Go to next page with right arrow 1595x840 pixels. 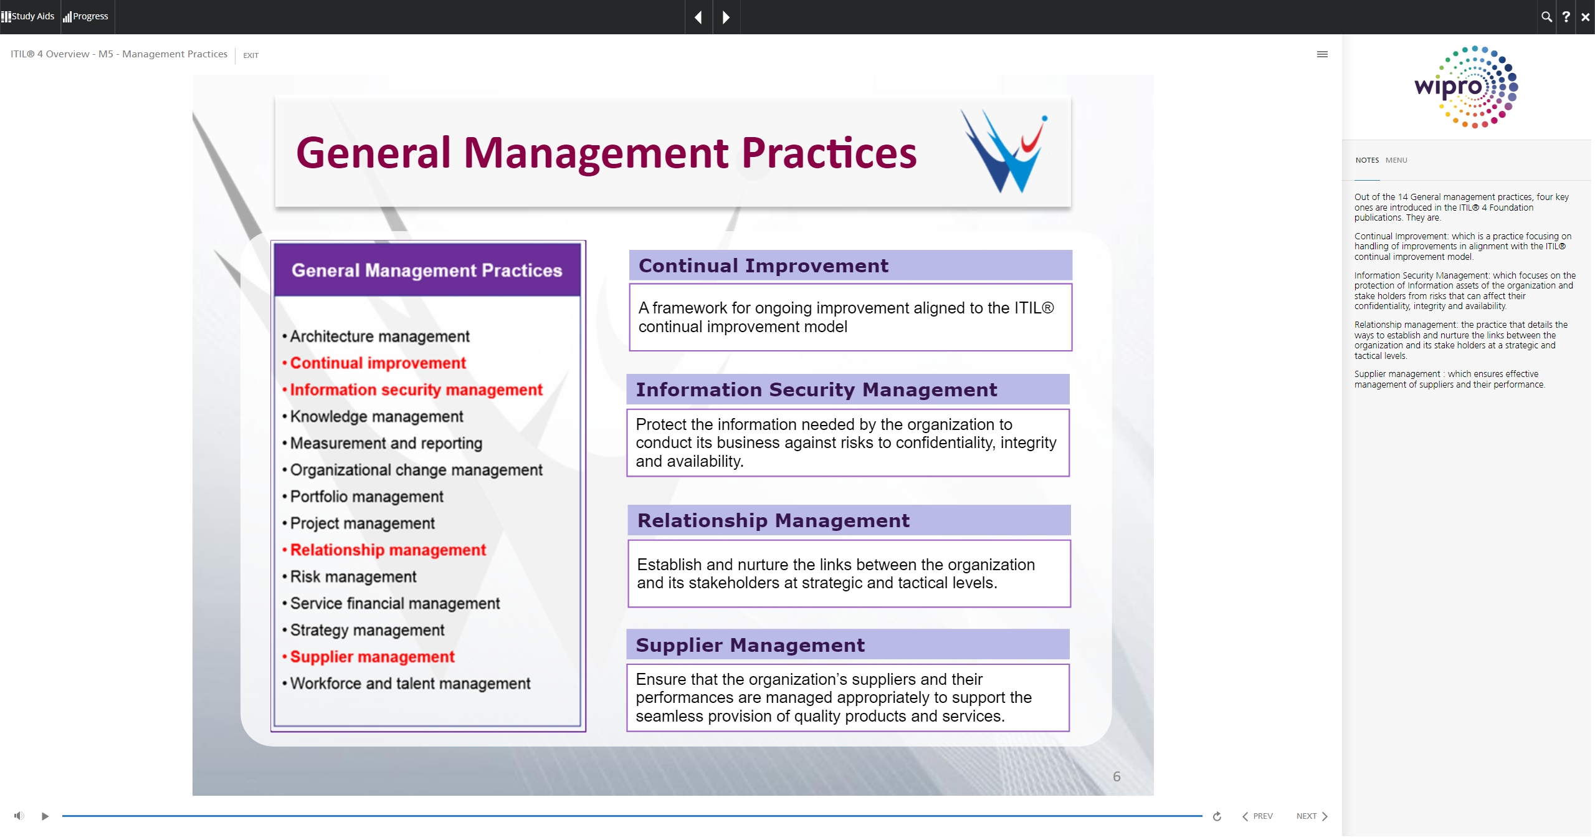click(726, 17)
